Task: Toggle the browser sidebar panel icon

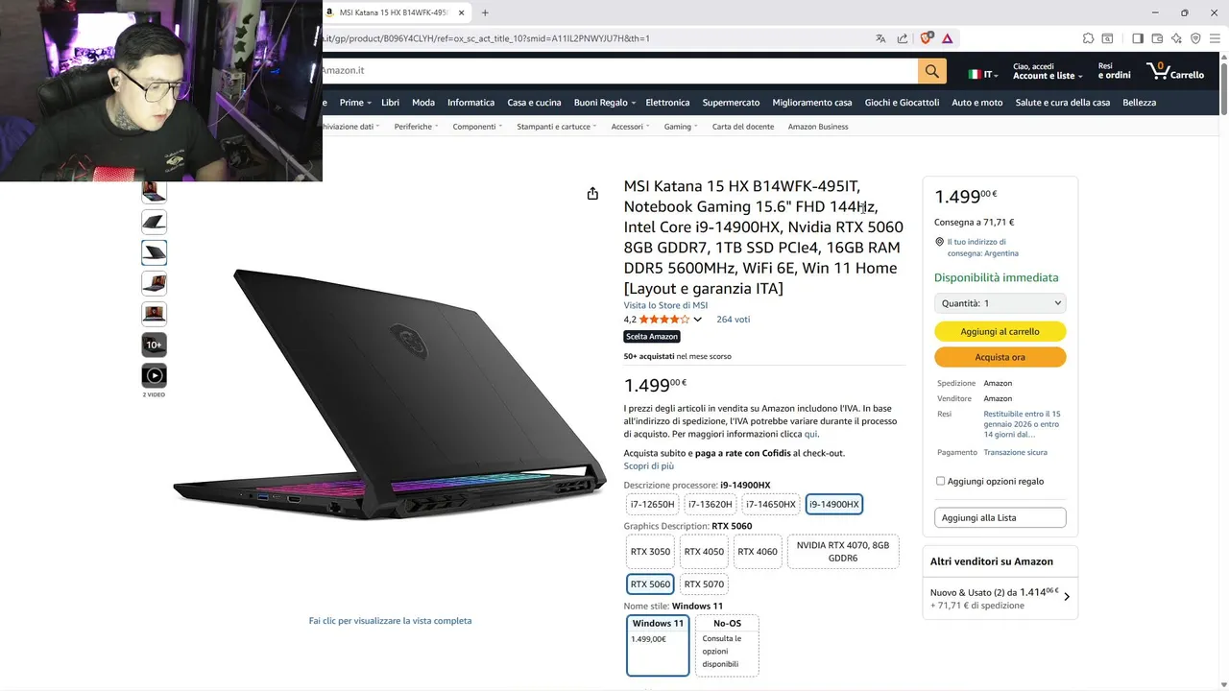Action: [1138, 38]
